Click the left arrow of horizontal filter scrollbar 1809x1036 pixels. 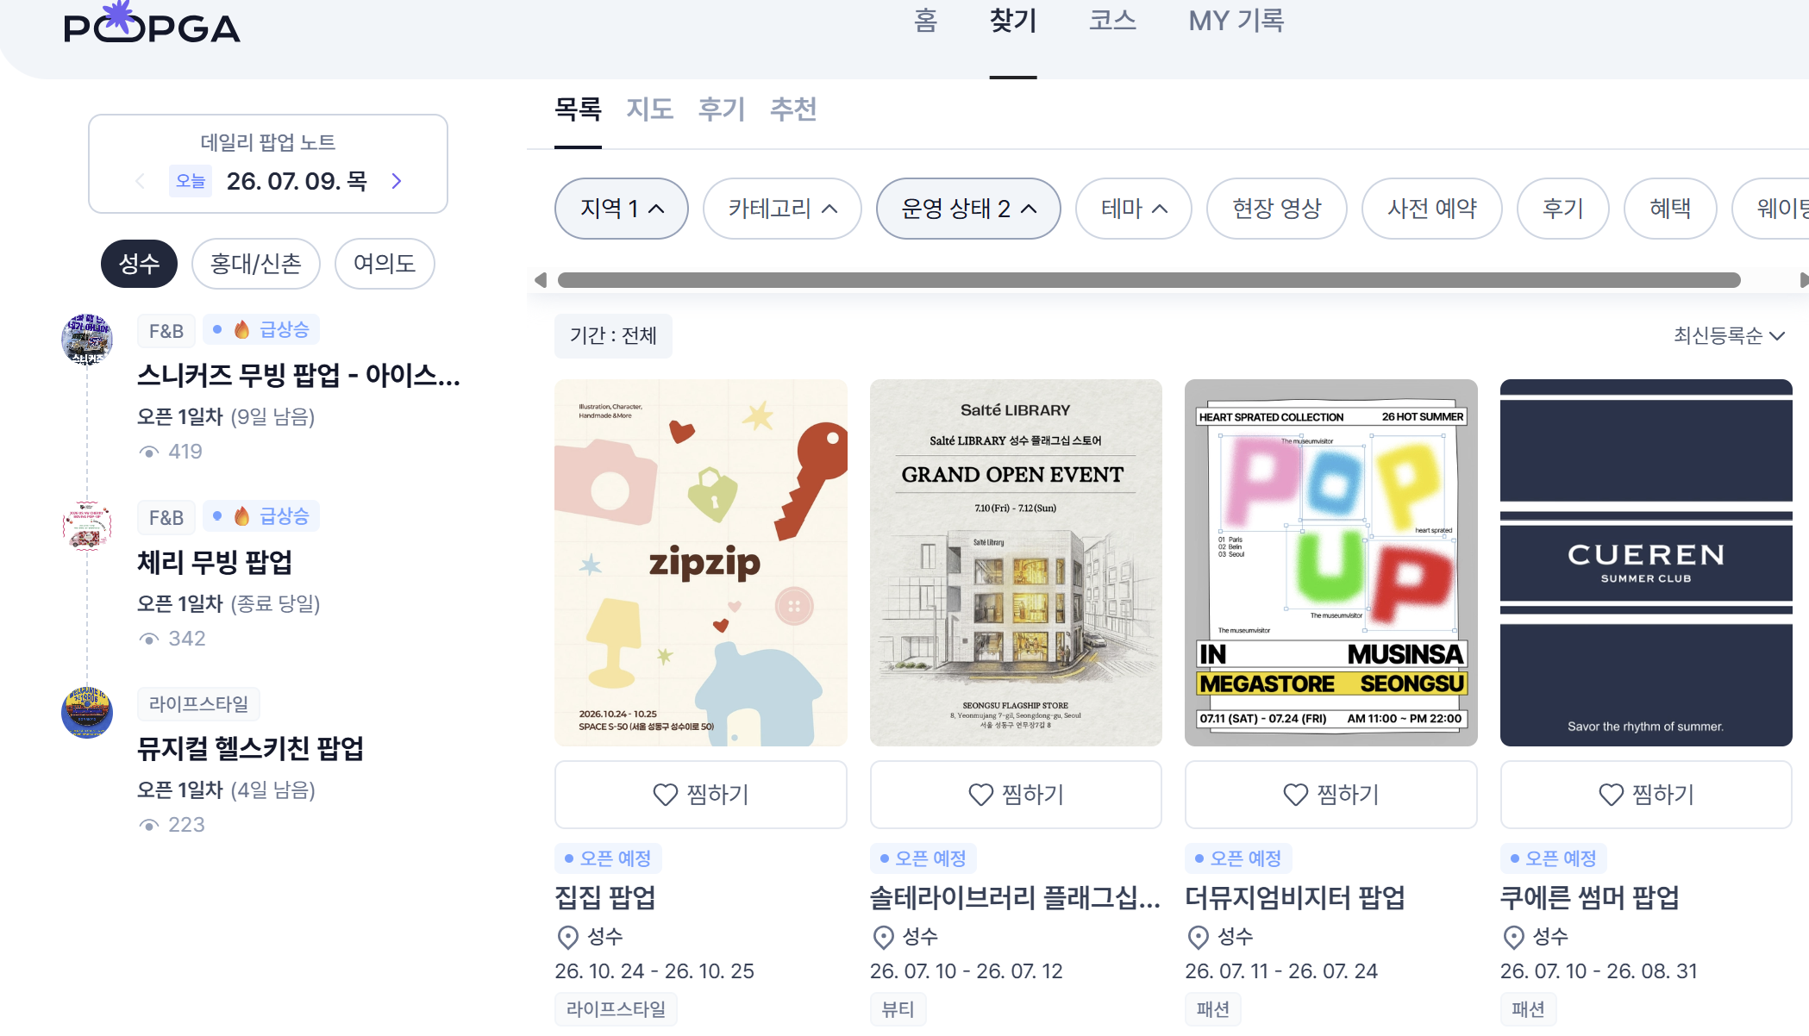pos(541,280)
